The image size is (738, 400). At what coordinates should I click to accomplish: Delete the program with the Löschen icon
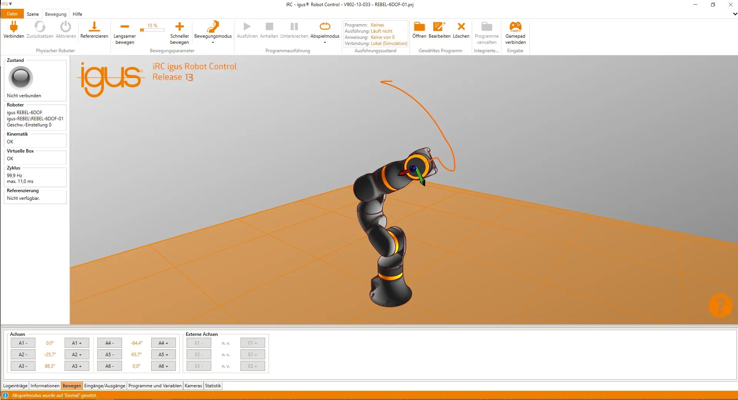461,27
